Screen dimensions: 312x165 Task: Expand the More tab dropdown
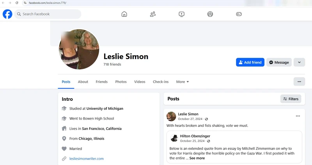click(x=183, y=82)
